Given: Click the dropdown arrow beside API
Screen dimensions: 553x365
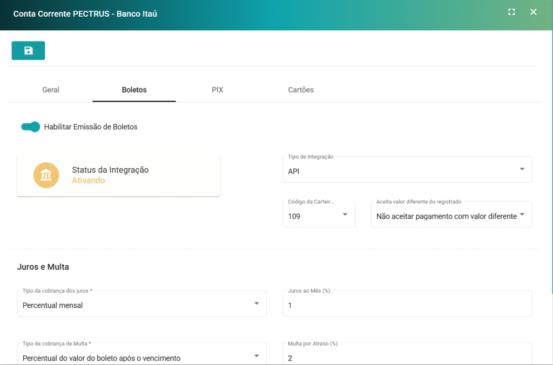Looking at the screenshot, I should (522, 169).
